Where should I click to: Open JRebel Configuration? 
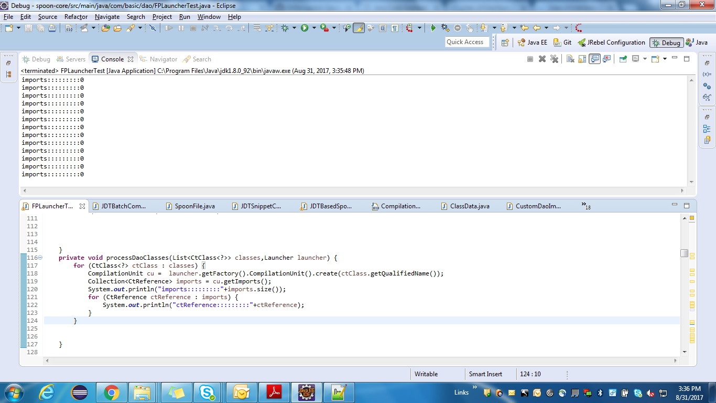click(x=611, y=43)
